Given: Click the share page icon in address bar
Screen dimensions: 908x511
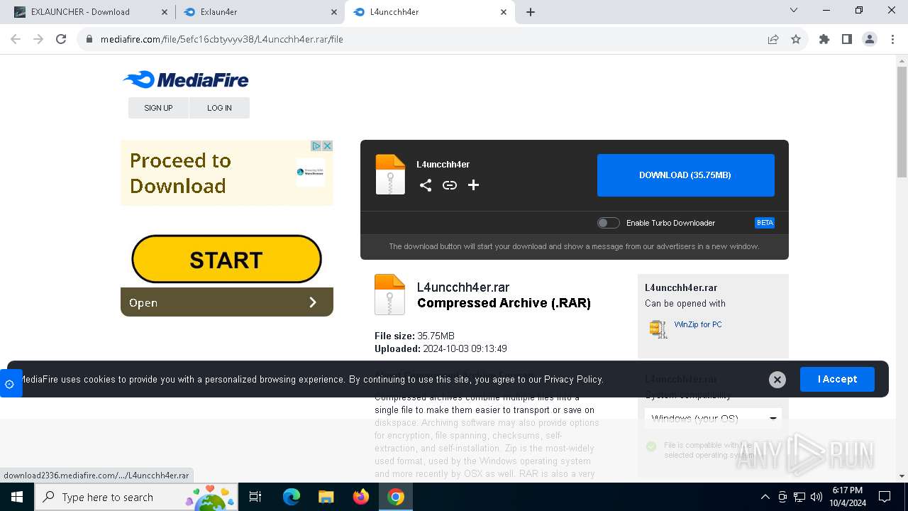Looking at the screenshot, I should tap(773, 39).
